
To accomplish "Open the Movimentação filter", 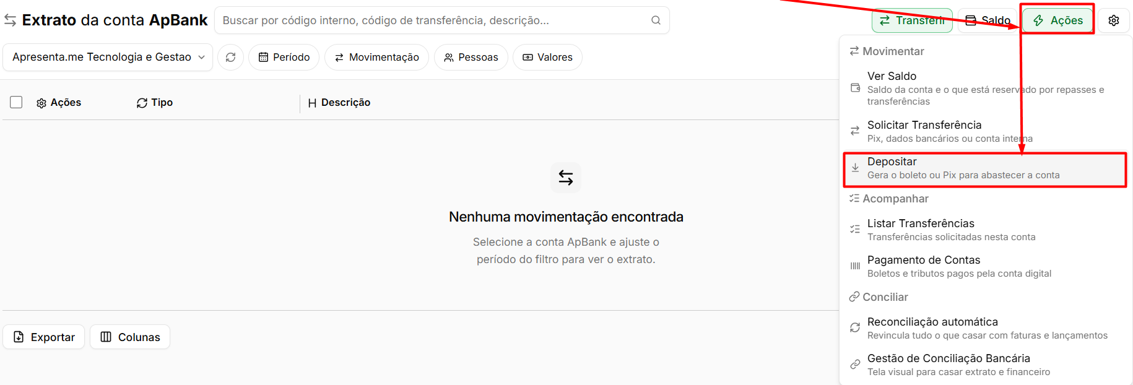I will (x=376, y=57).
